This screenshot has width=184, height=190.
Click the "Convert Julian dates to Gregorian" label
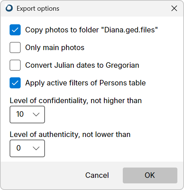point(82,65)
